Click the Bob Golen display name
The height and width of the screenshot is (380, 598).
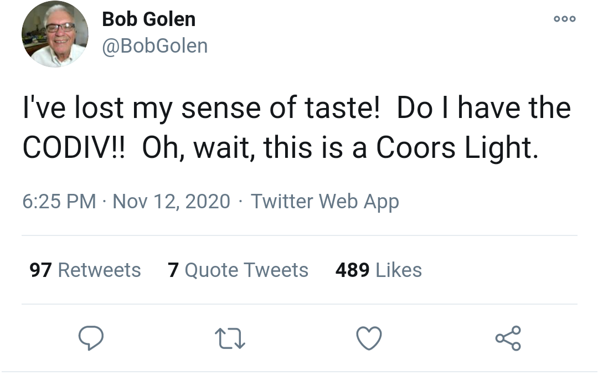[148, 18]
